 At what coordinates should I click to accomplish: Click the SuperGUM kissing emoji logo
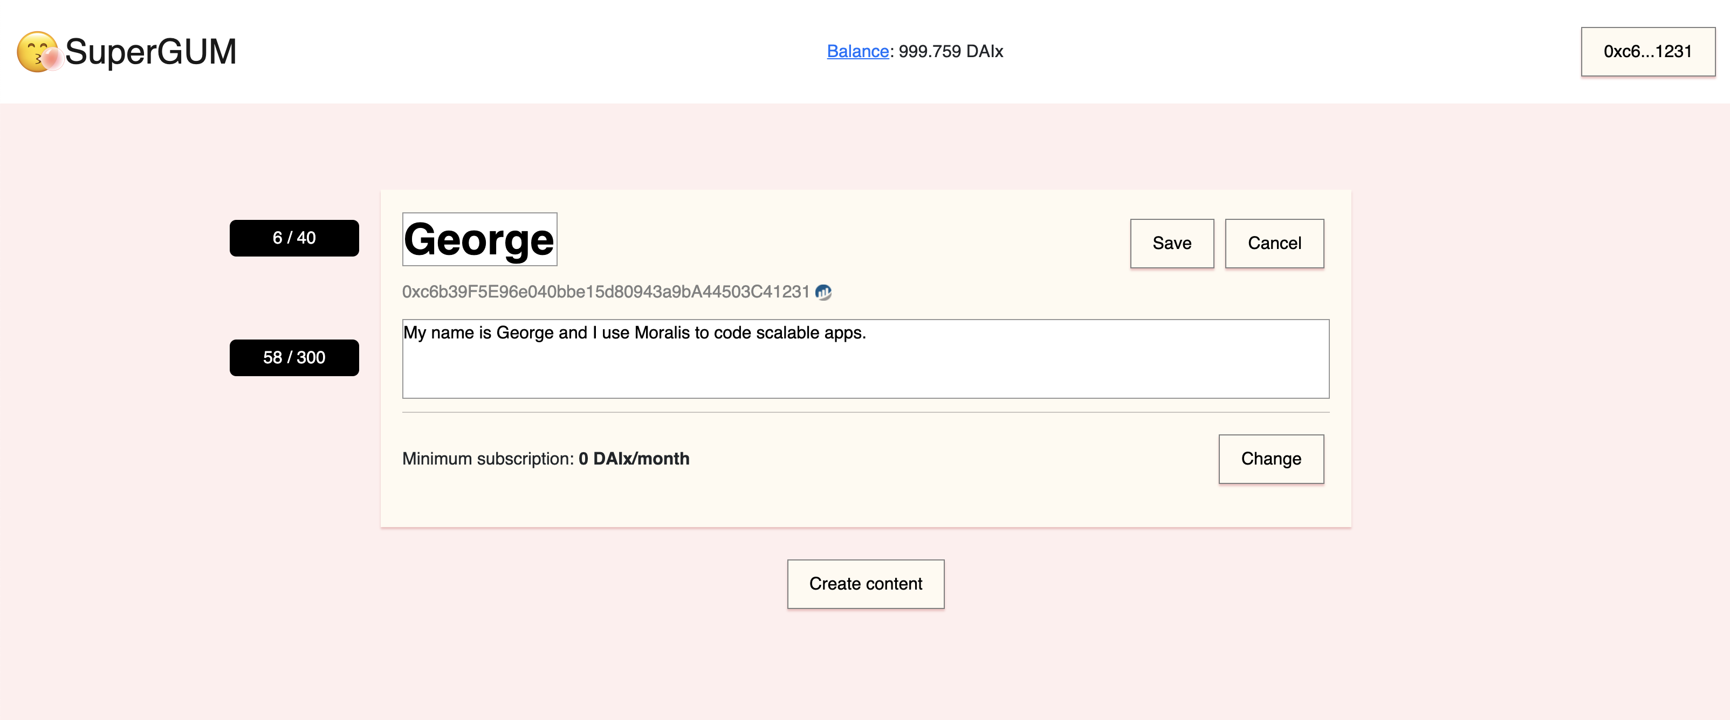[39, 52]
